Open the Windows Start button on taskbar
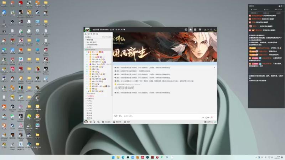This screenshot has height=160, width=285. tap(113, 157)
